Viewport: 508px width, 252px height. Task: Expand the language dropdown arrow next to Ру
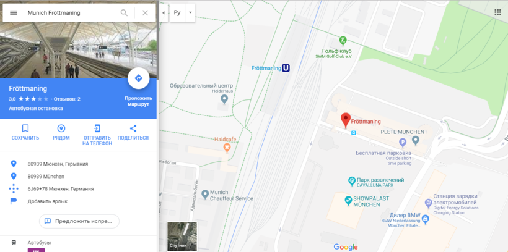[x=191, y=13]
